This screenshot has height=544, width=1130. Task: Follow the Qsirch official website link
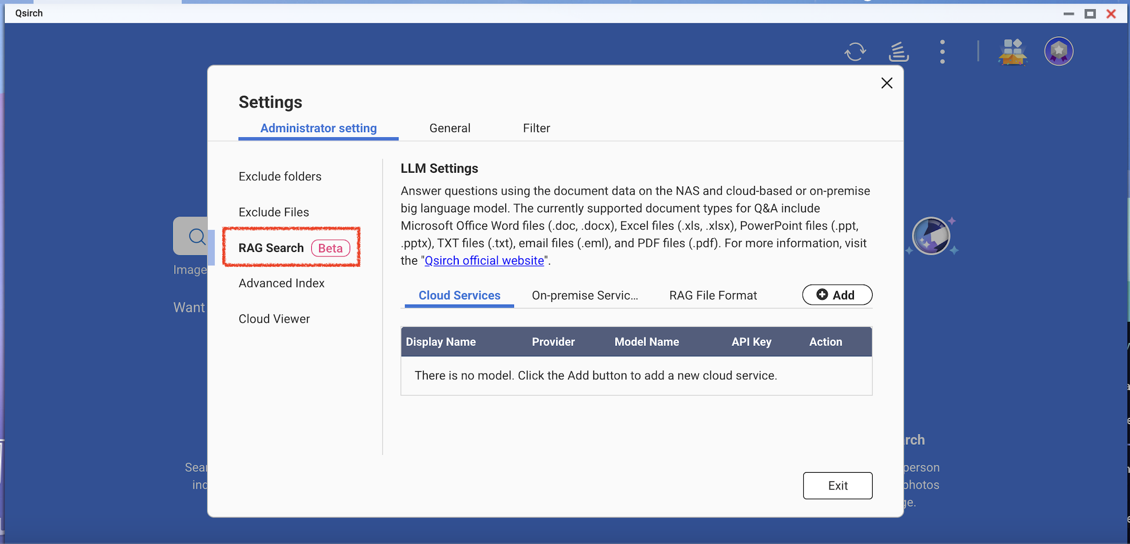484,261
